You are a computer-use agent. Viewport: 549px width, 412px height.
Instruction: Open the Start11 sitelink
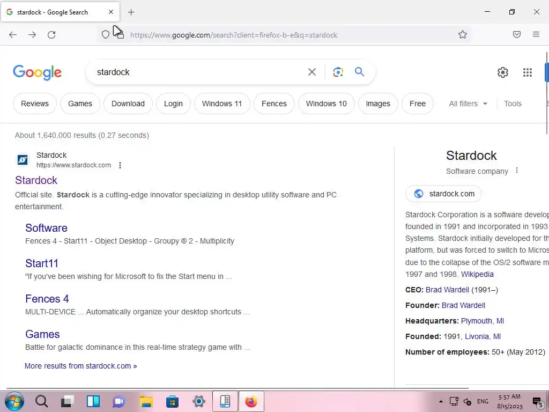click(42, 263)
